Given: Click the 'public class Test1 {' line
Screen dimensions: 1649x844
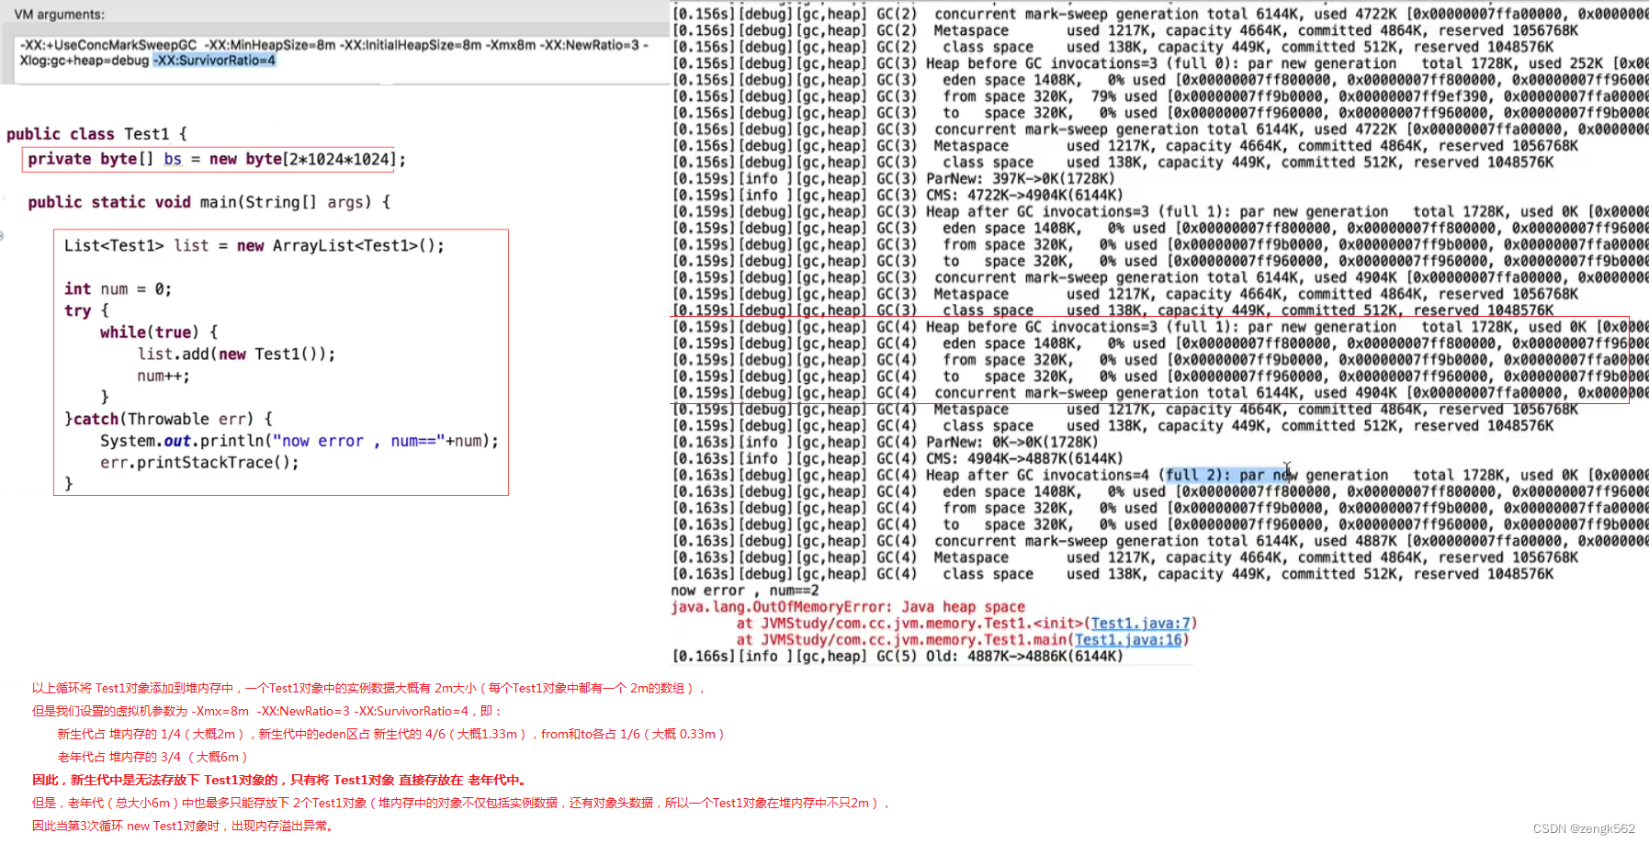Looking at the screenshot, I should [x=96, y=134].
